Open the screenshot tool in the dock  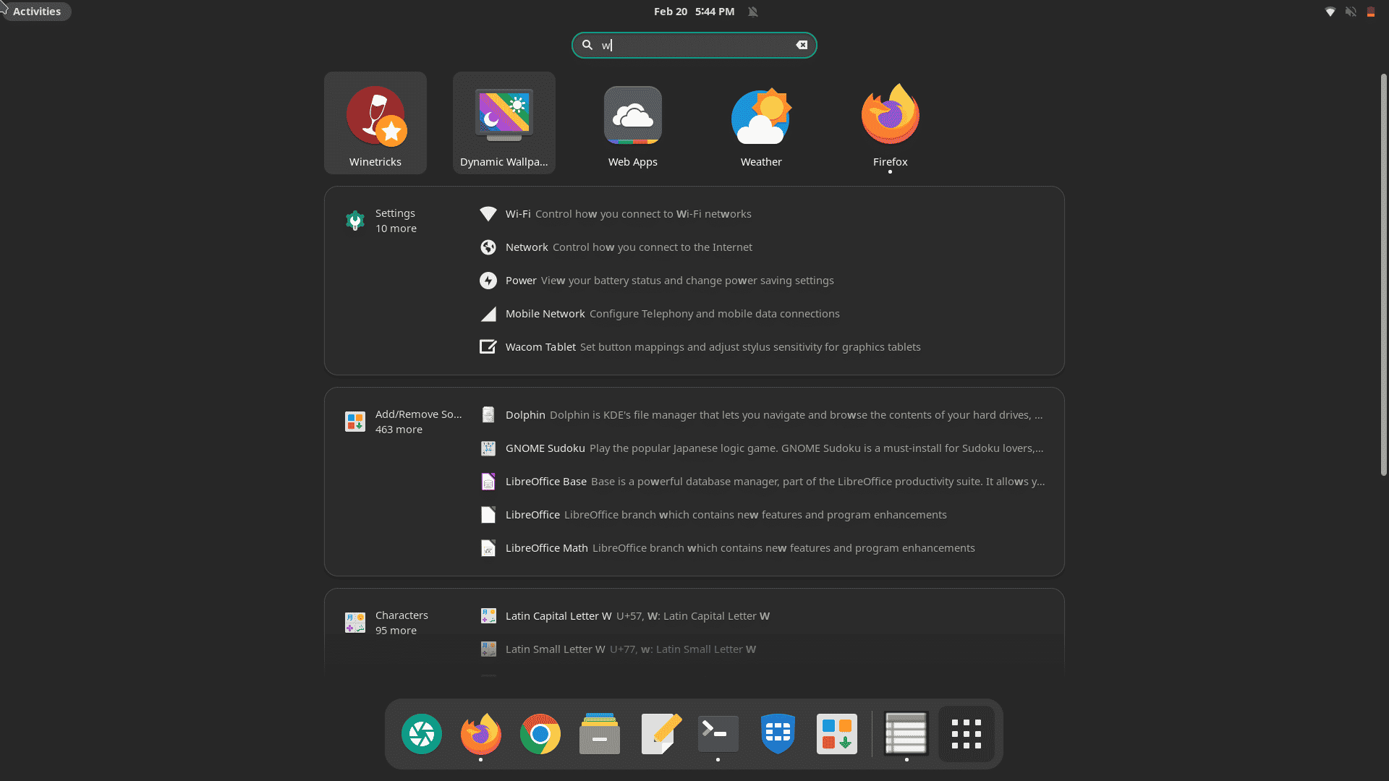point(421,733)
